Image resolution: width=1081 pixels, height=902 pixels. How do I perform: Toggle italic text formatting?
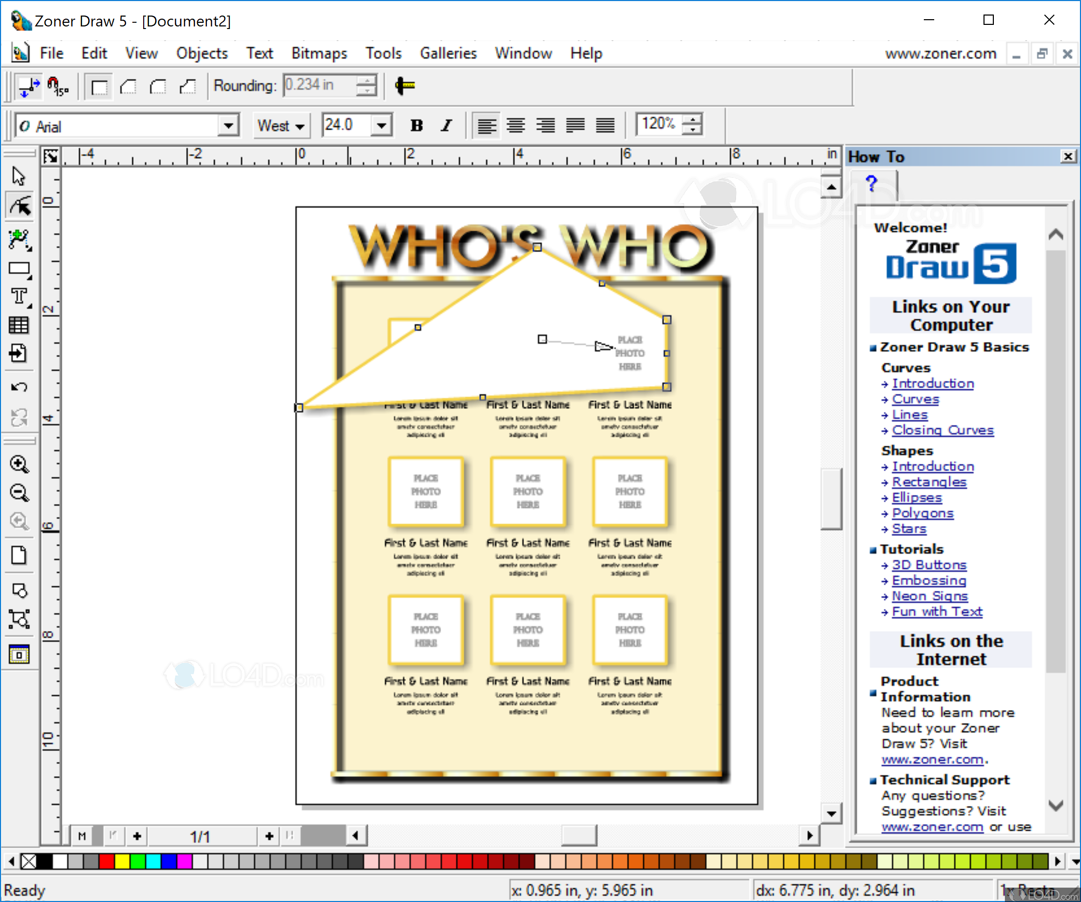(x=446, y=125)
